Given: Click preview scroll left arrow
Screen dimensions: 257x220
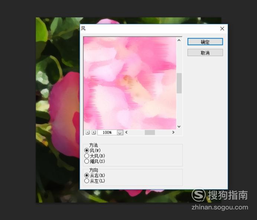Looking at the screenshot, I should [126, 132].
